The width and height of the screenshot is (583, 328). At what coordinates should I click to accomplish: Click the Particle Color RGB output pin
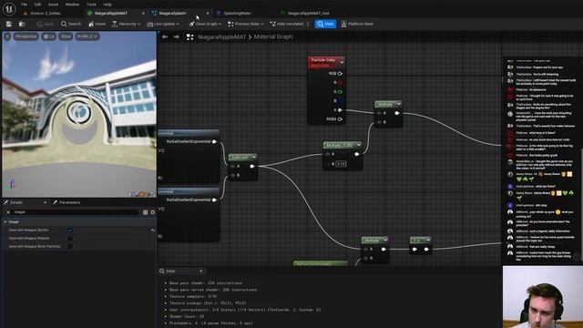coord(340,74)
